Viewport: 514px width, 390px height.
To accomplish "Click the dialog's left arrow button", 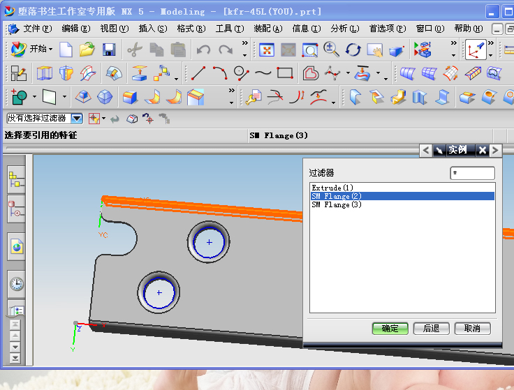I will point(426,150).
